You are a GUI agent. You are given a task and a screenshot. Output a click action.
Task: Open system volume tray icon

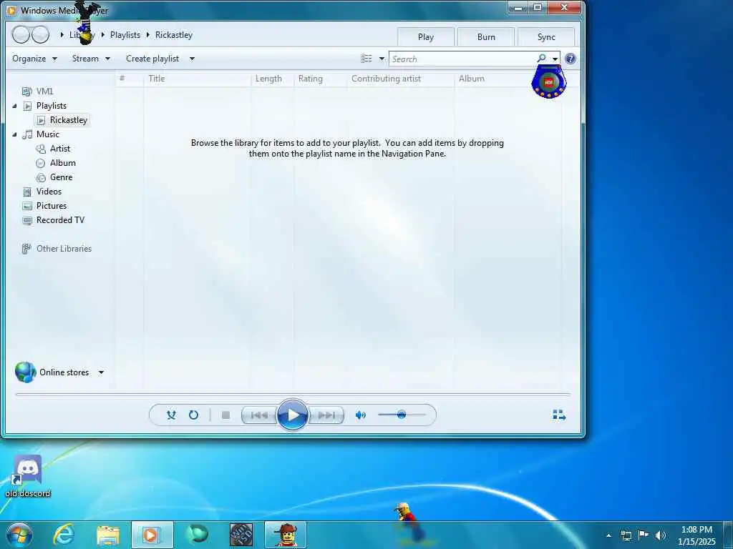[x=660, y=535]
